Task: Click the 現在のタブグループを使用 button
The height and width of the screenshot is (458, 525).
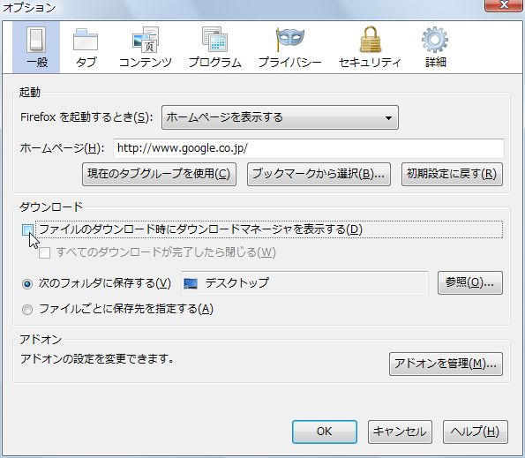Action: (x=159, y=174)
